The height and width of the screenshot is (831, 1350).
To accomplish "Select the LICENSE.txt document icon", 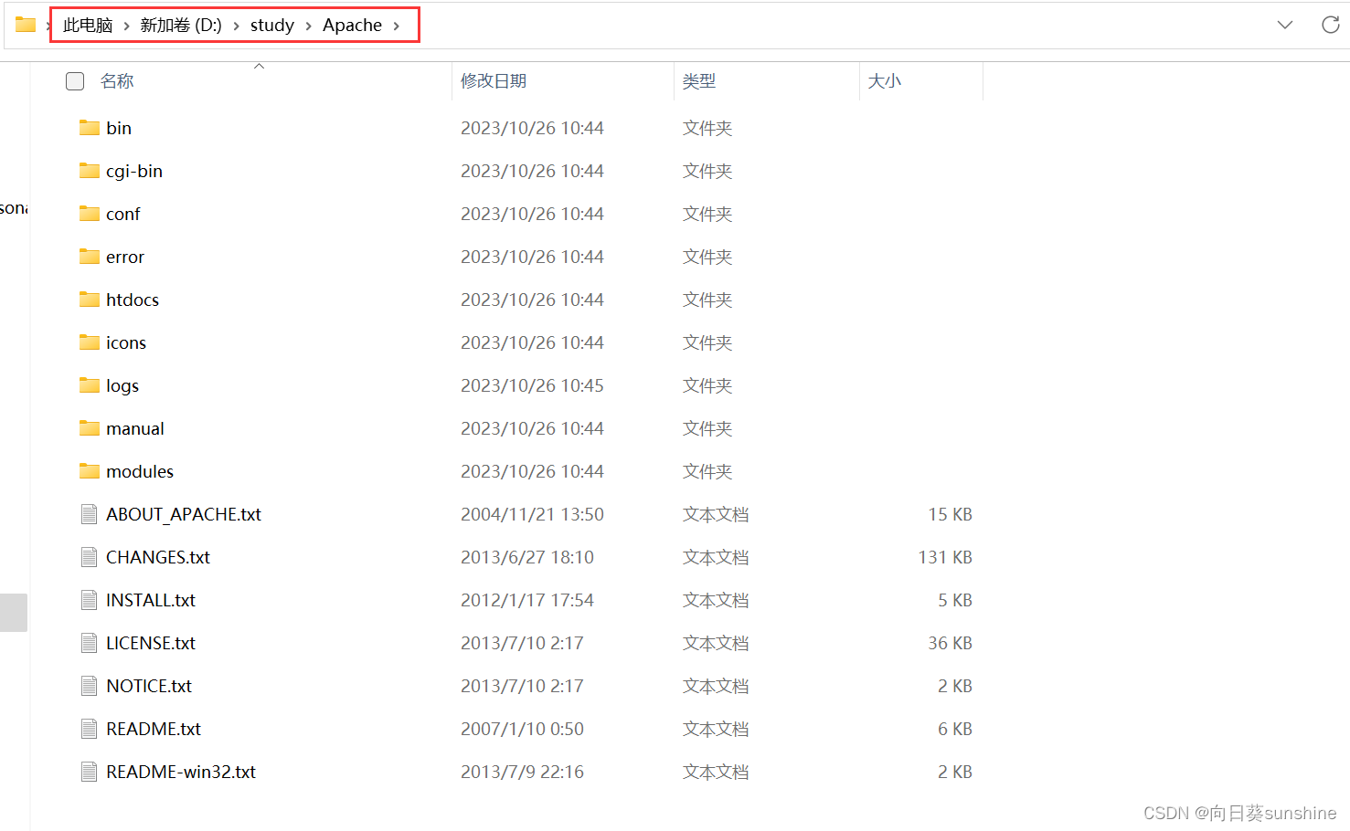I will (89, 643).
